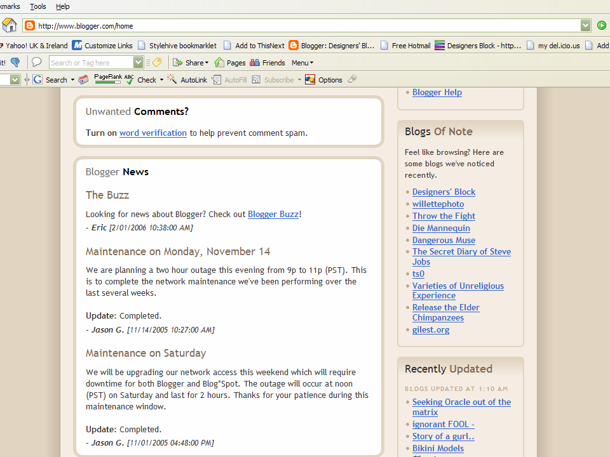The width and height of the screenshot is (610, 457).
Task: Open the Bikini Models blog link
Action: pos(438,449)
